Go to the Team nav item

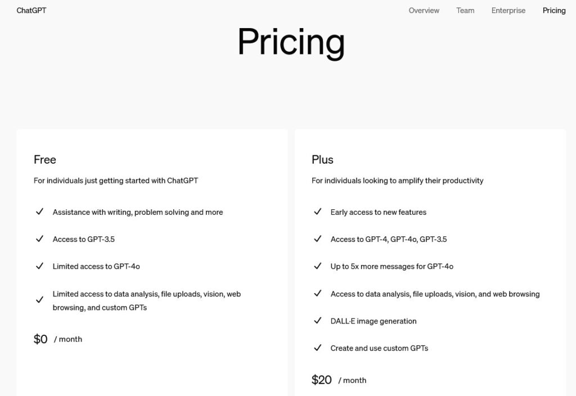tap(465, 11)
